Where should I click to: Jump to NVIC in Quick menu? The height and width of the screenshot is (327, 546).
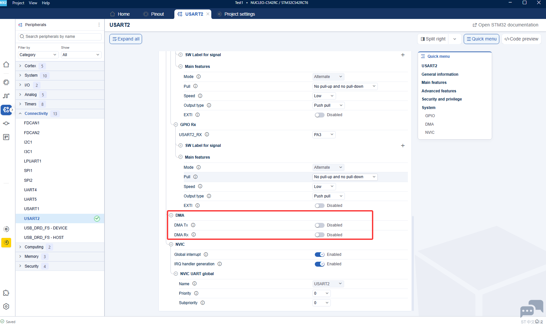pyautogui.click(x=430, y=132)
